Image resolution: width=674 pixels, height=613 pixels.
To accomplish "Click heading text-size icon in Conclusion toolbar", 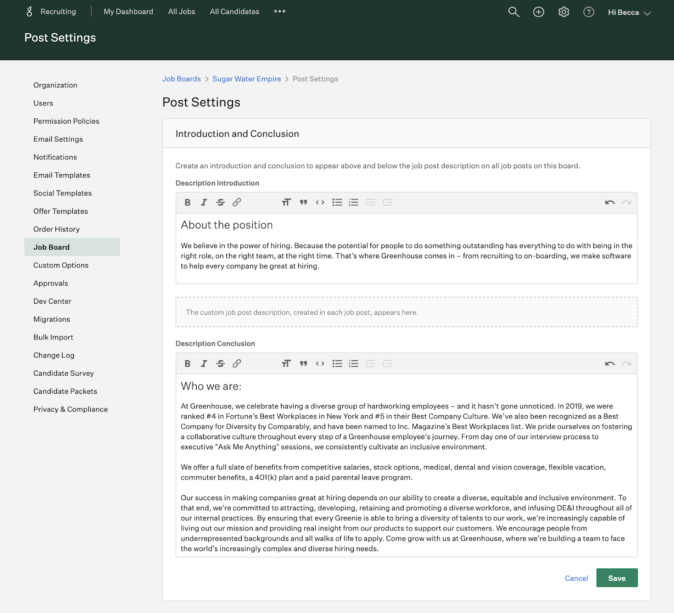I will tap(286, 364).
